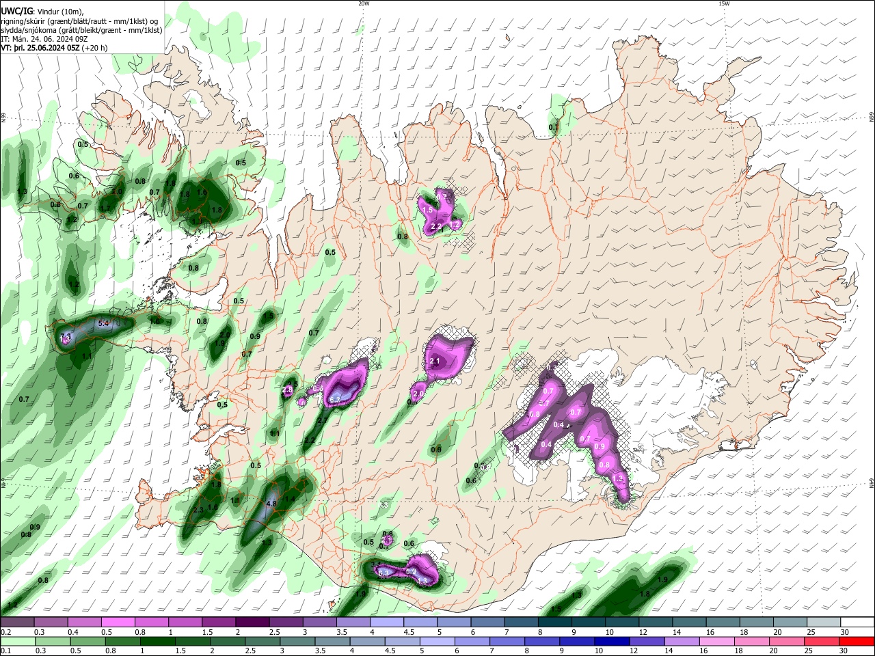
Task: Click the crimson 25 swatch in the rain scale
Action: [x=822, y=641]
